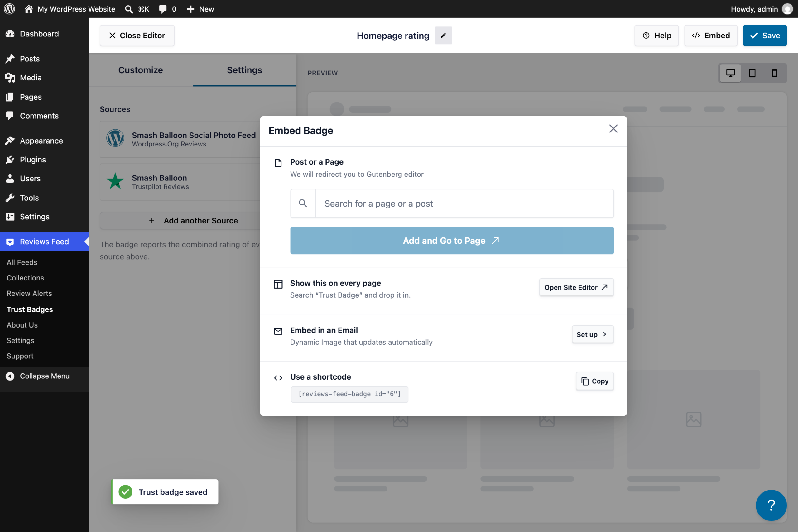Save the trust badge
This screenshot has height=532, width=798.
(765, 35)
